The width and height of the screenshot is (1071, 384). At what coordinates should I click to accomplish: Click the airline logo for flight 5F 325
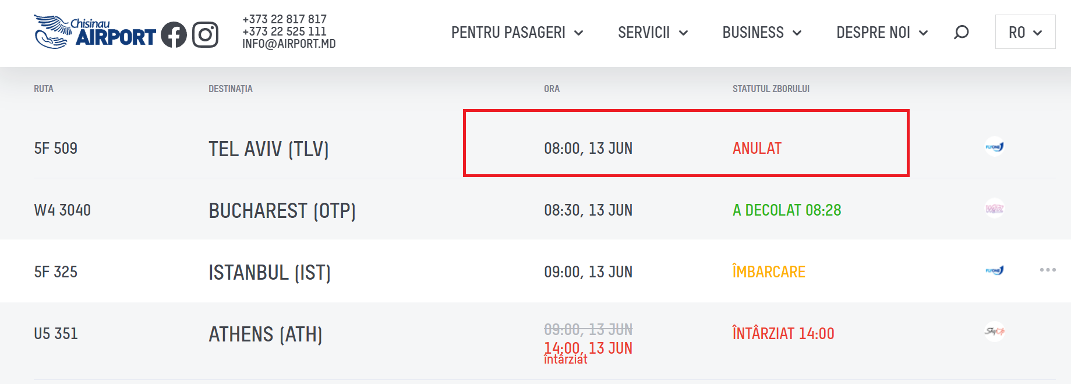[x=995, y=270]
